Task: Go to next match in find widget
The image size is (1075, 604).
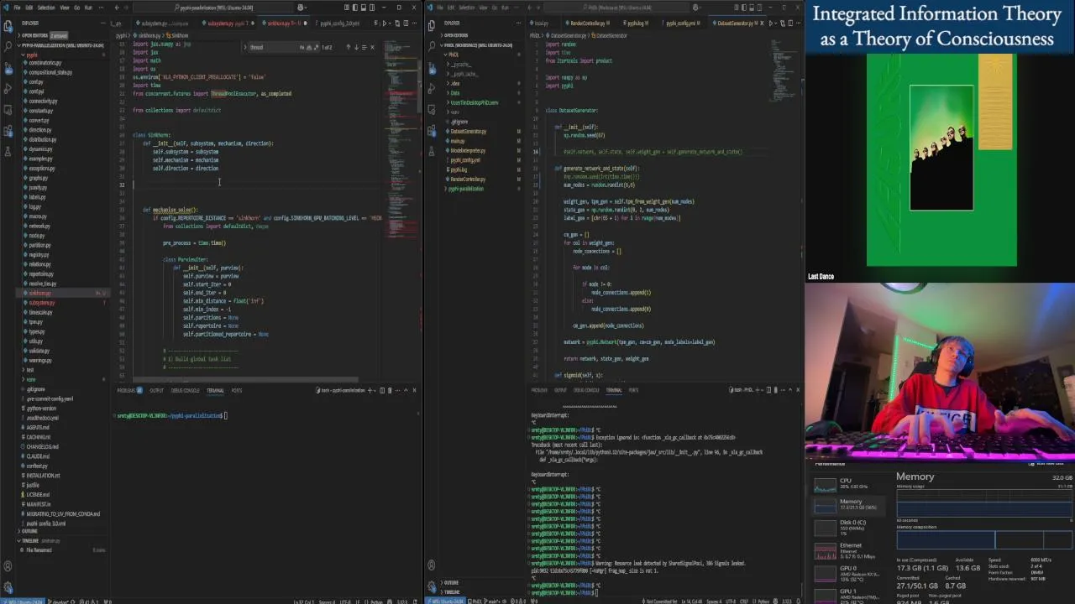Action: click(356, 47)
